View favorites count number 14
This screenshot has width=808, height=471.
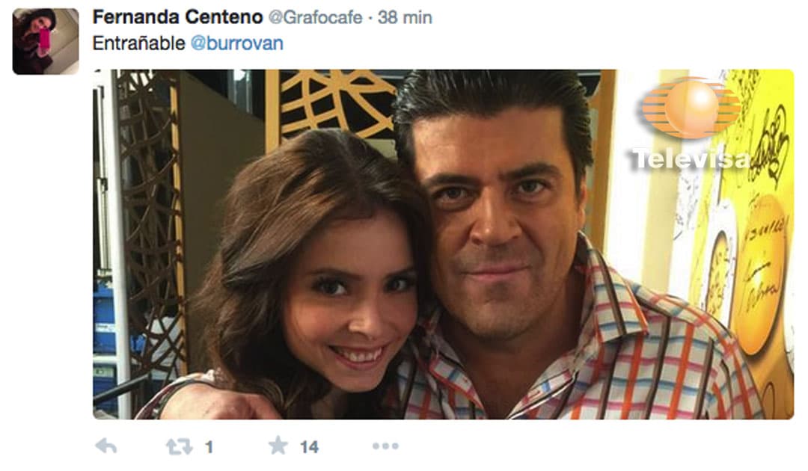click(x=309, y=447)
